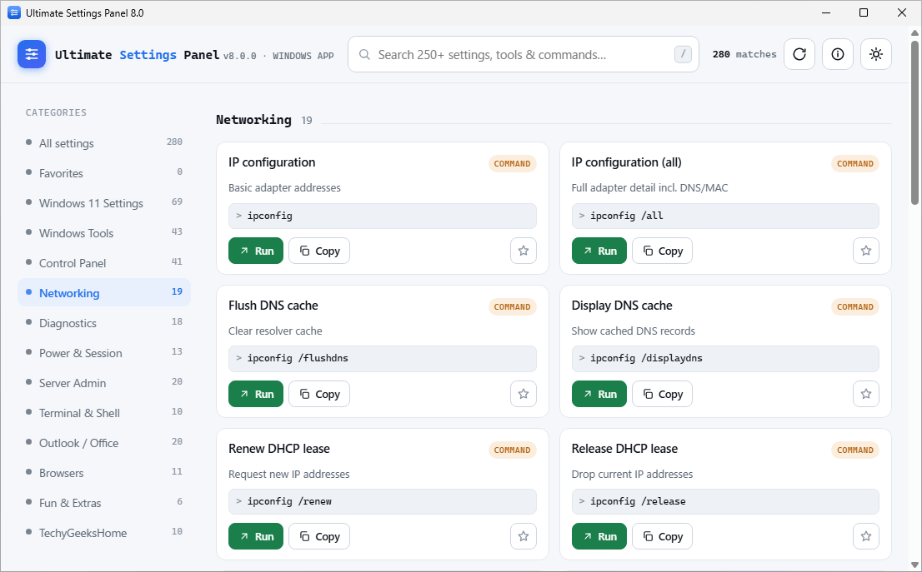This screenshot has height=572, width=922.
Task: Select the TechyGeeksHome category
Action: [x=104, y=532]
